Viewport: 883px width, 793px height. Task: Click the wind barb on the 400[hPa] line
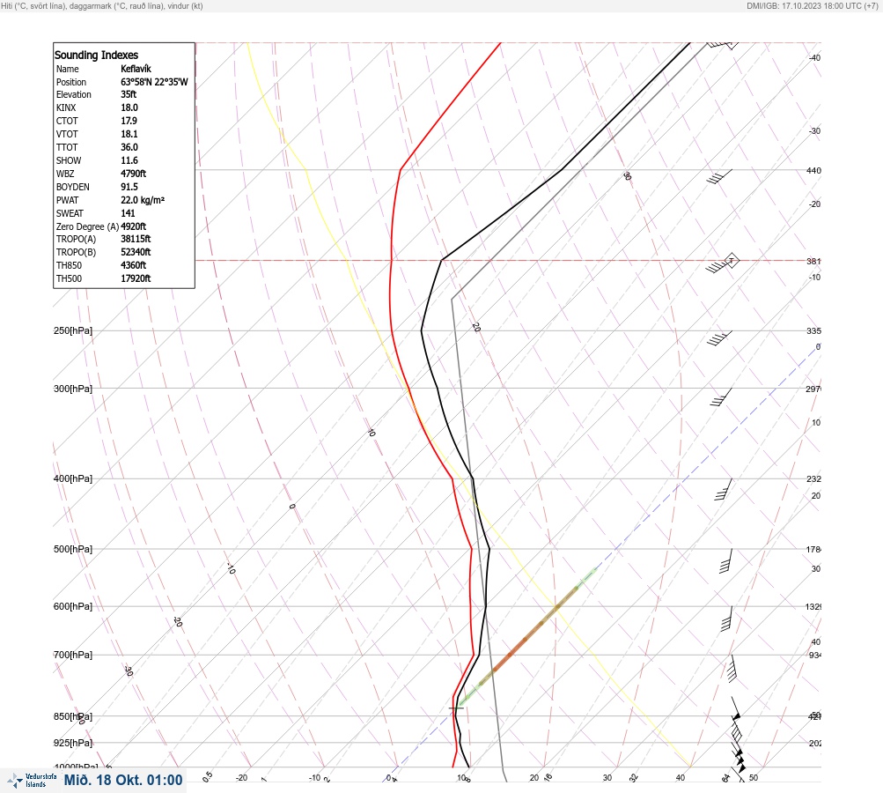[x=724, y=489]
